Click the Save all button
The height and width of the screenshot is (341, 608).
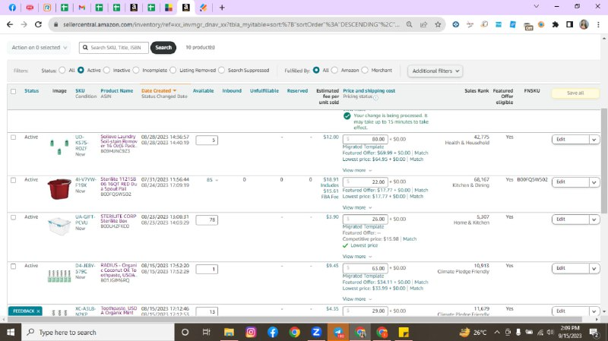(575, 93)
